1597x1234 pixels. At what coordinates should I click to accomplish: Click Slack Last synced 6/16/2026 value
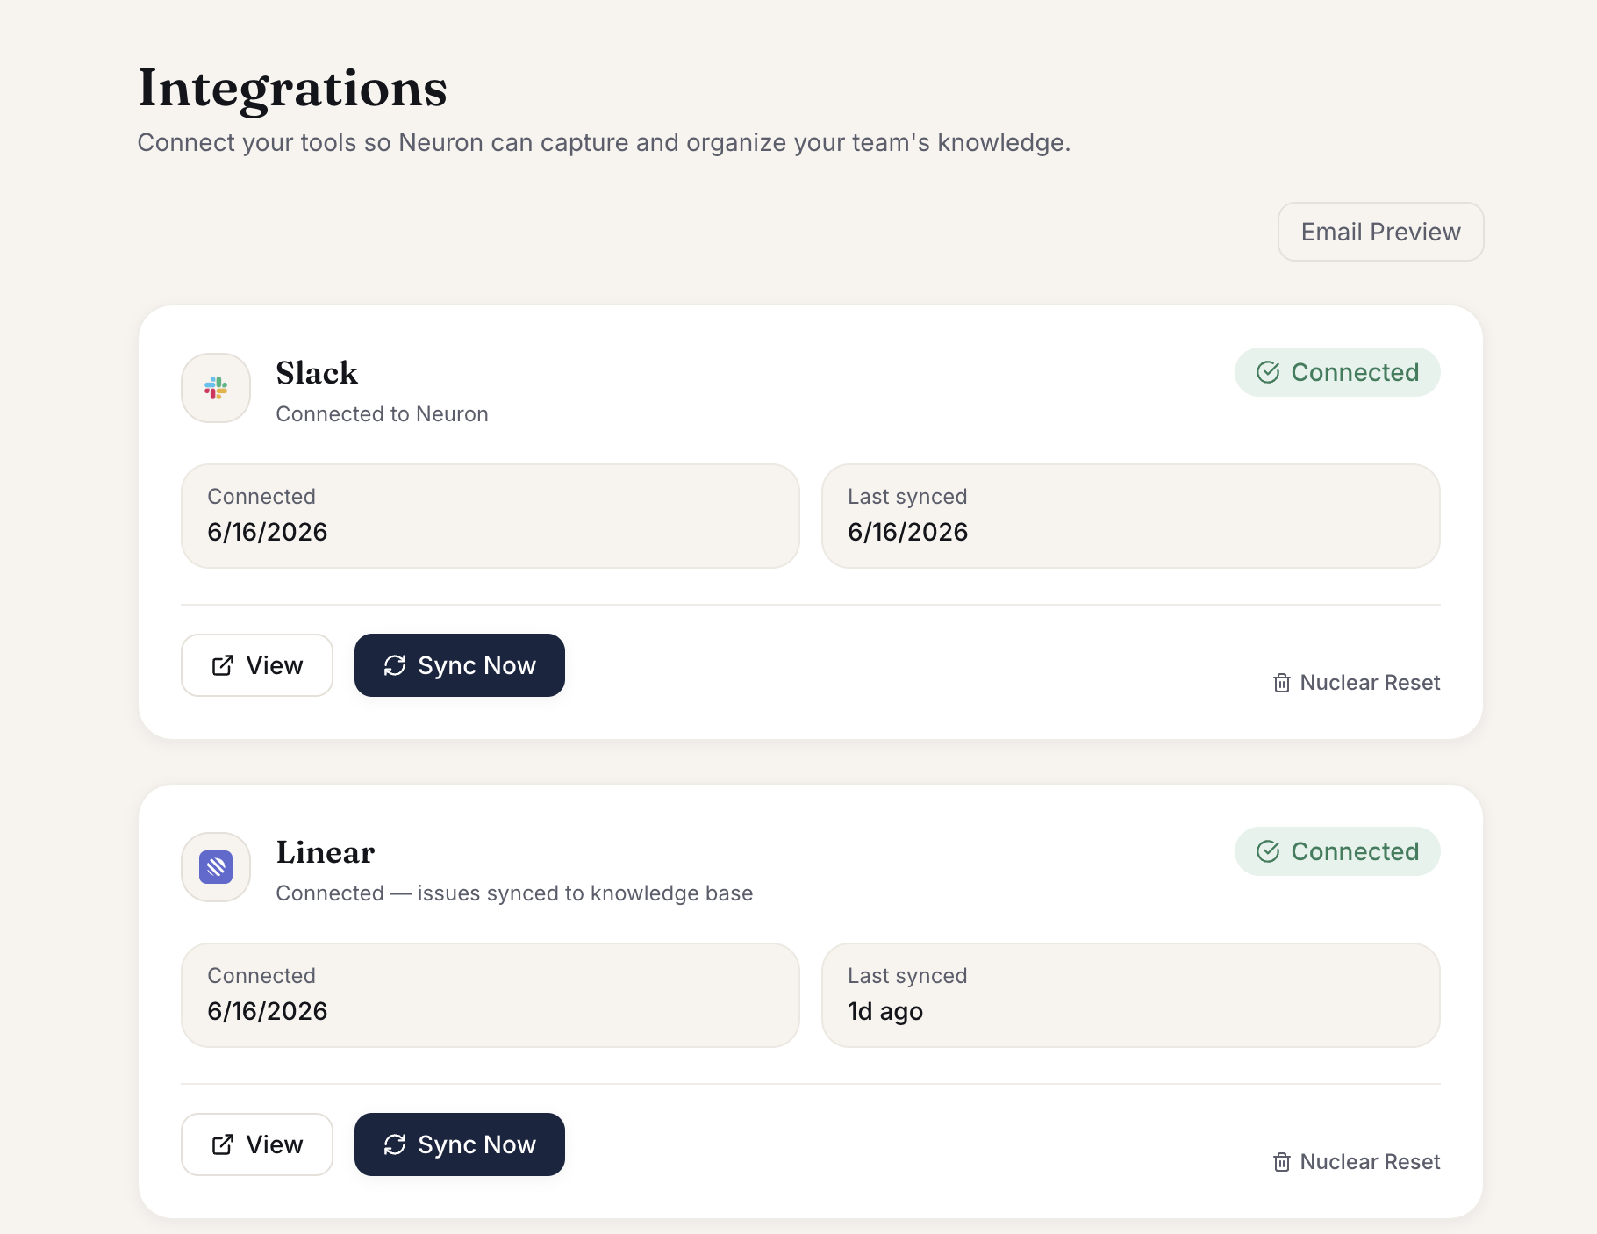(x=908, y=532)
